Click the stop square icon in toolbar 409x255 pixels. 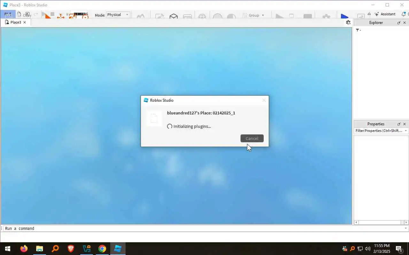click(x=52, y=14)
